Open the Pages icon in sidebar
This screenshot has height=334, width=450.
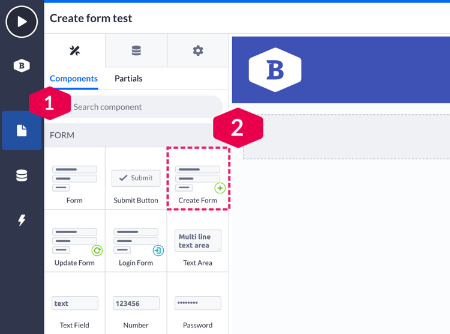22,130
